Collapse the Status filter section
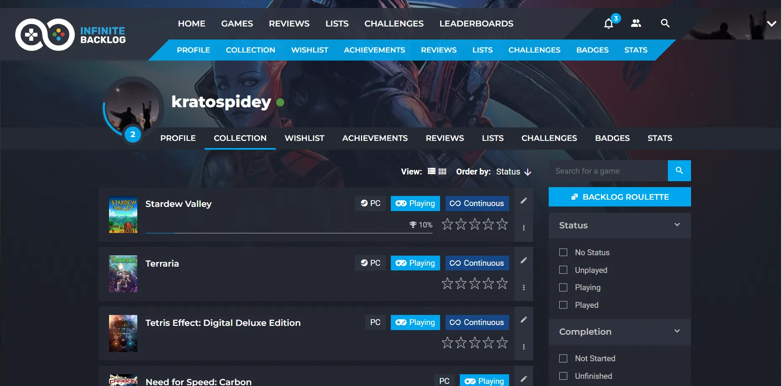782x386 pixels. point(677,225)
